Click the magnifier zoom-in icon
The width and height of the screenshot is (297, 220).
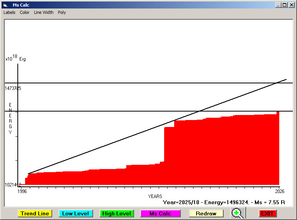point(239,213)
